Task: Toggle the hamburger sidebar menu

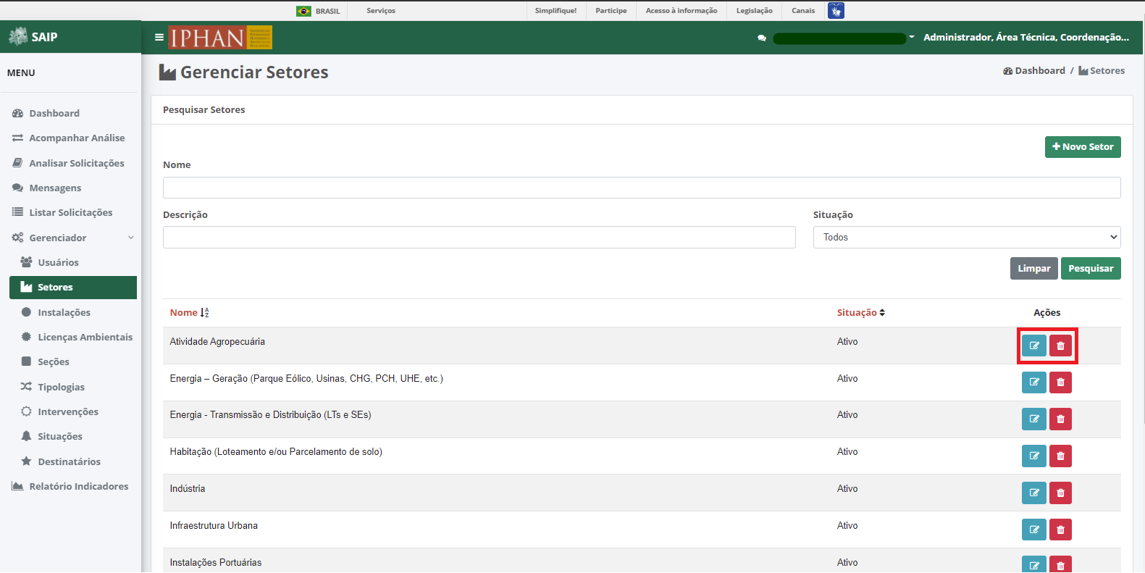Action: coord(159,37)
